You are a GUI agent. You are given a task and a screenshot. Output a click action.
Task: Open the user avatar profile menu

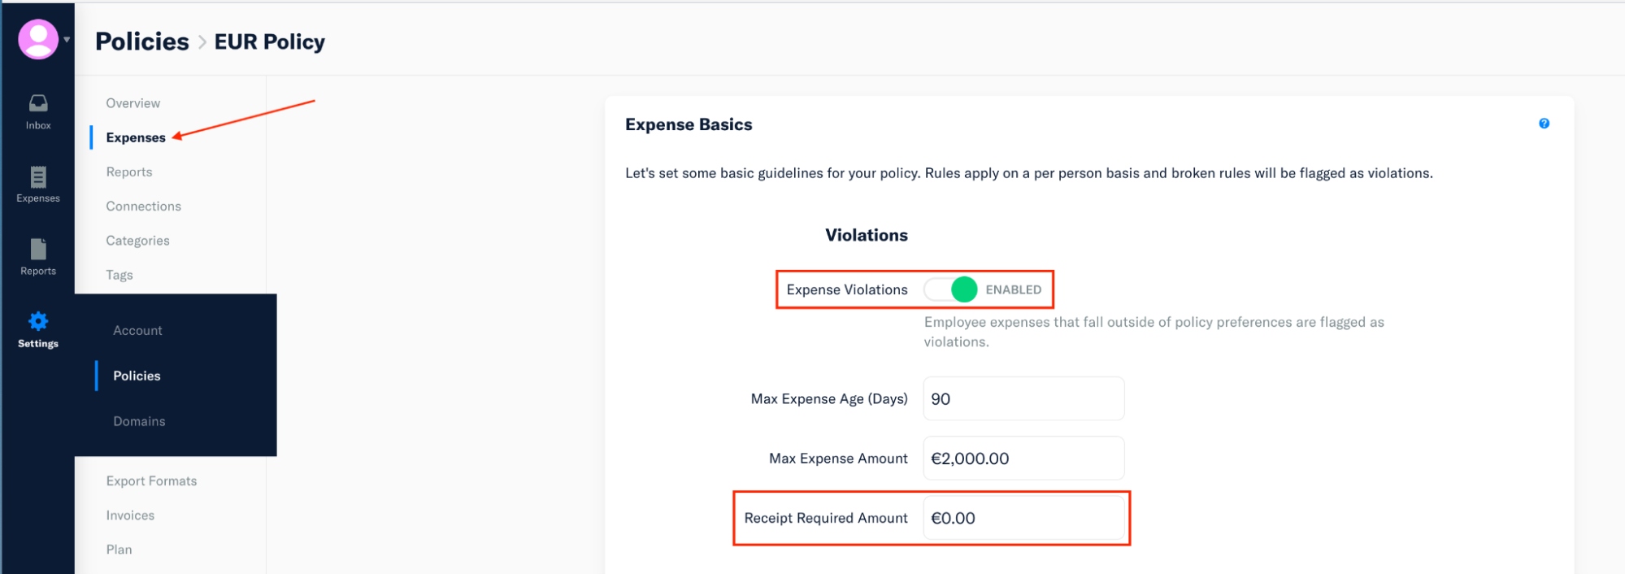[38, 39]
